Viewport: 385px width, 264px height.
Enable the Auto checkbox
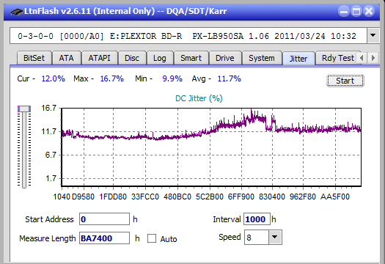click(x=152, y=238)
